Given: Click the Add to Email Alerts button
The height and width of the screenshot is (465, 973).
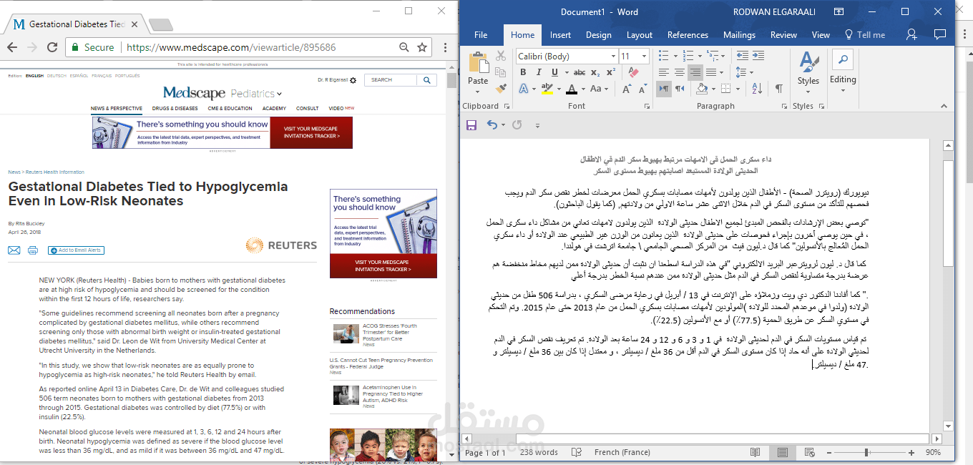Looking at the screenshot, I should (x=76, y=250).
